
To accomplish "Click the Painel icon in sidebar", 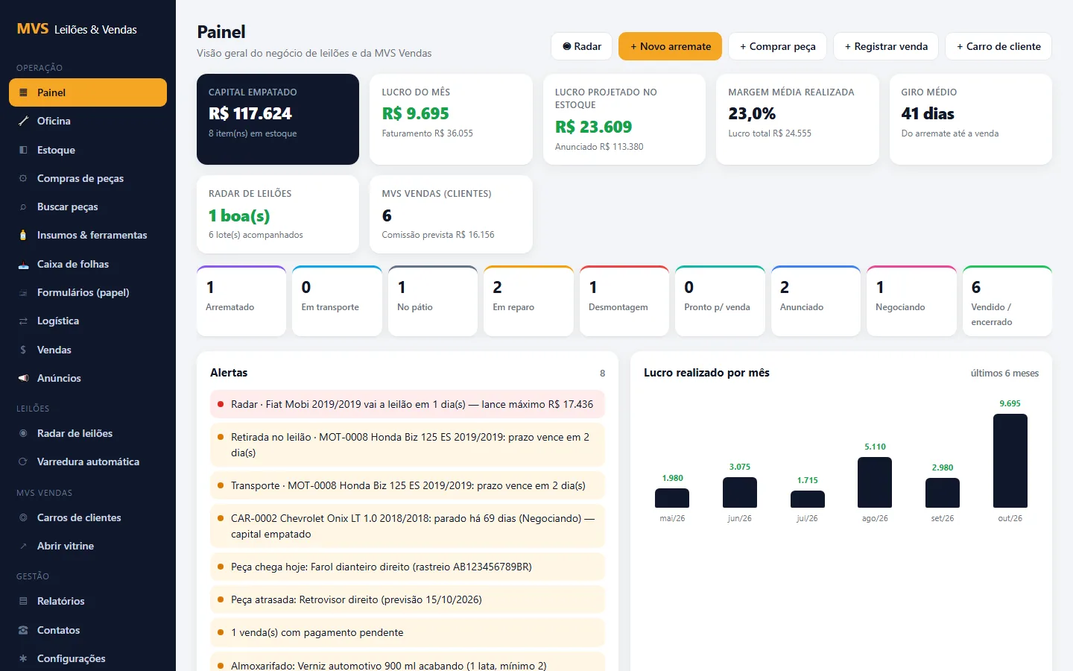I will [x=23, y=92].
